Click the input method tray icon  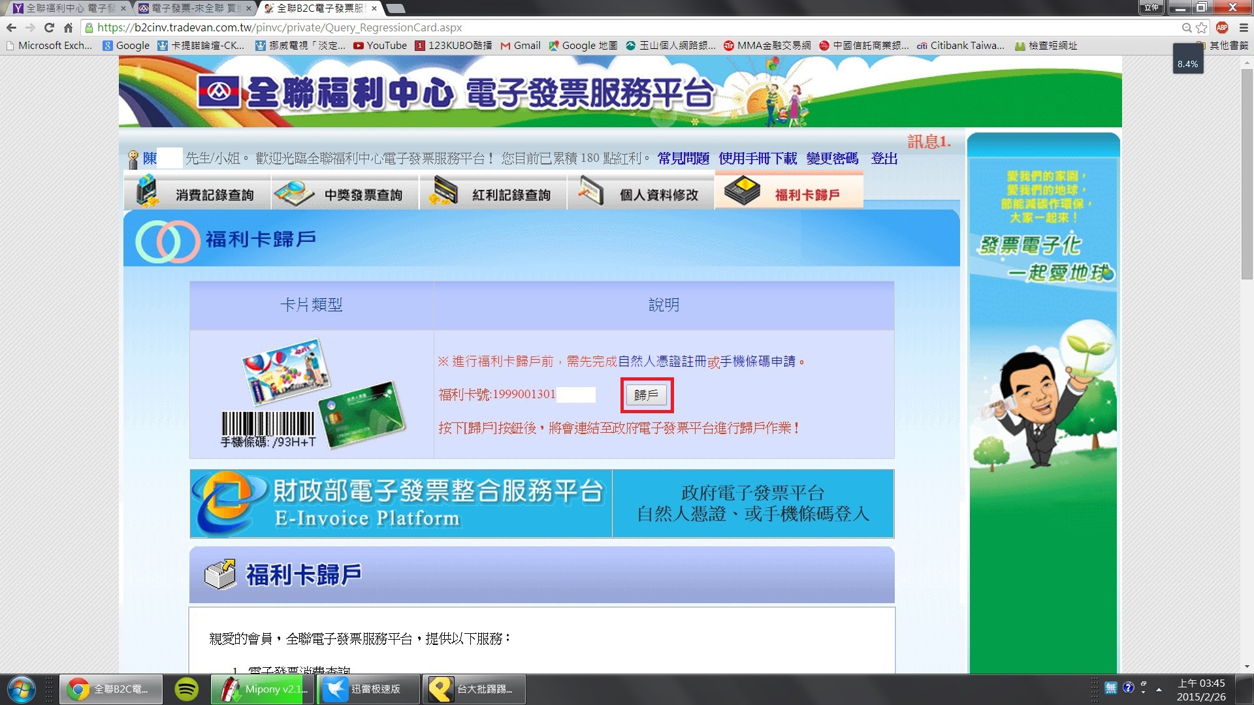click(x=1111, y=687)
